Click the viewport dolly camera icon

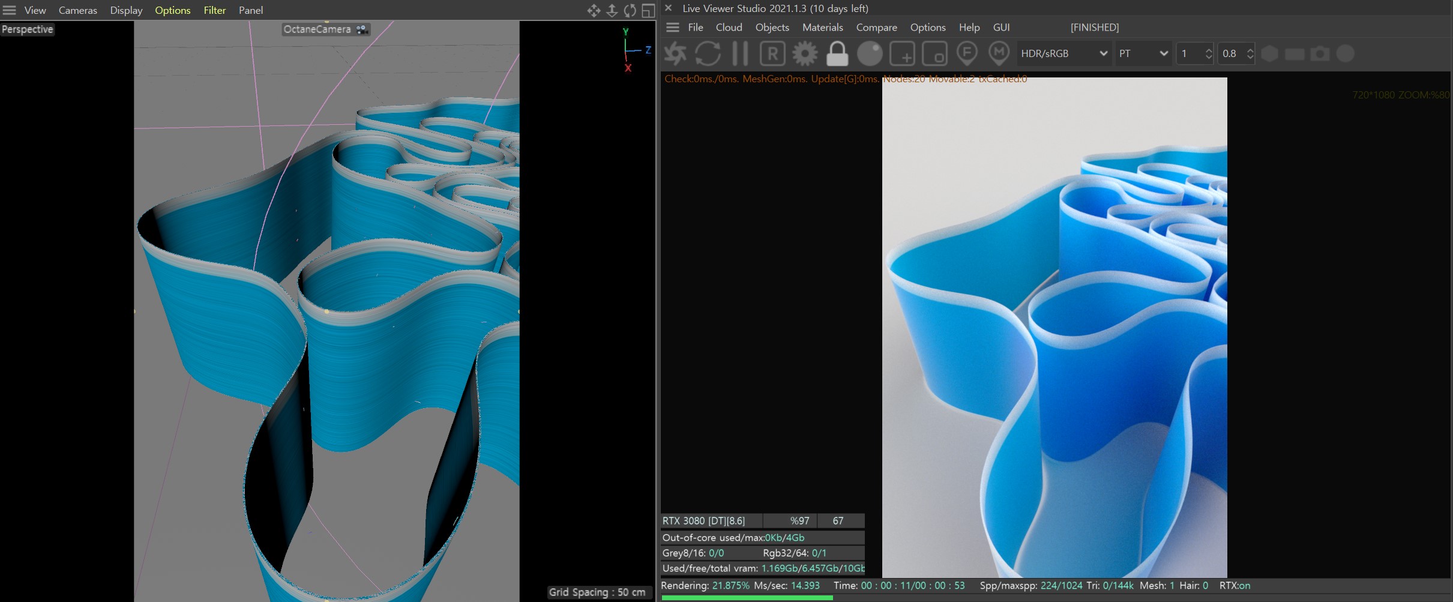[x=612, y=10]
